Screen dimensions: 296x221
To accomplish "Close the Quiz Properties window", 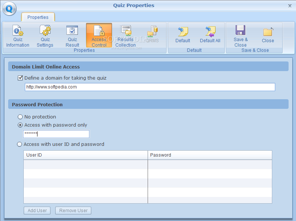I will 290,6.
